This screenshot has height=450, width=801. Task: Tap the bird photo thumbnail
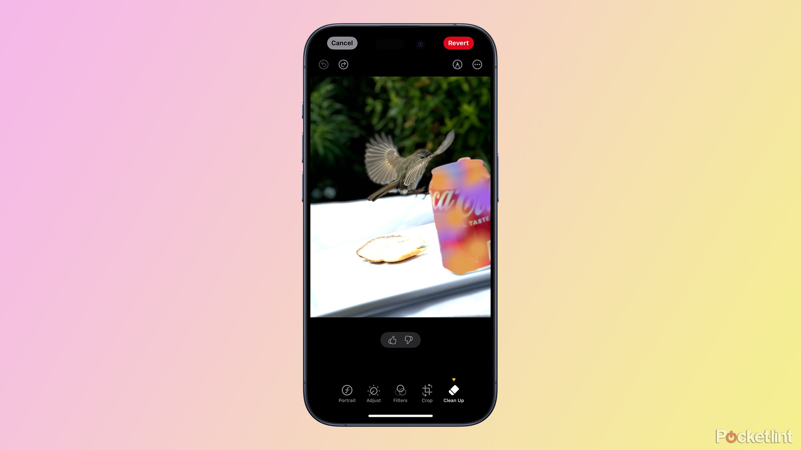pos(400,198)
